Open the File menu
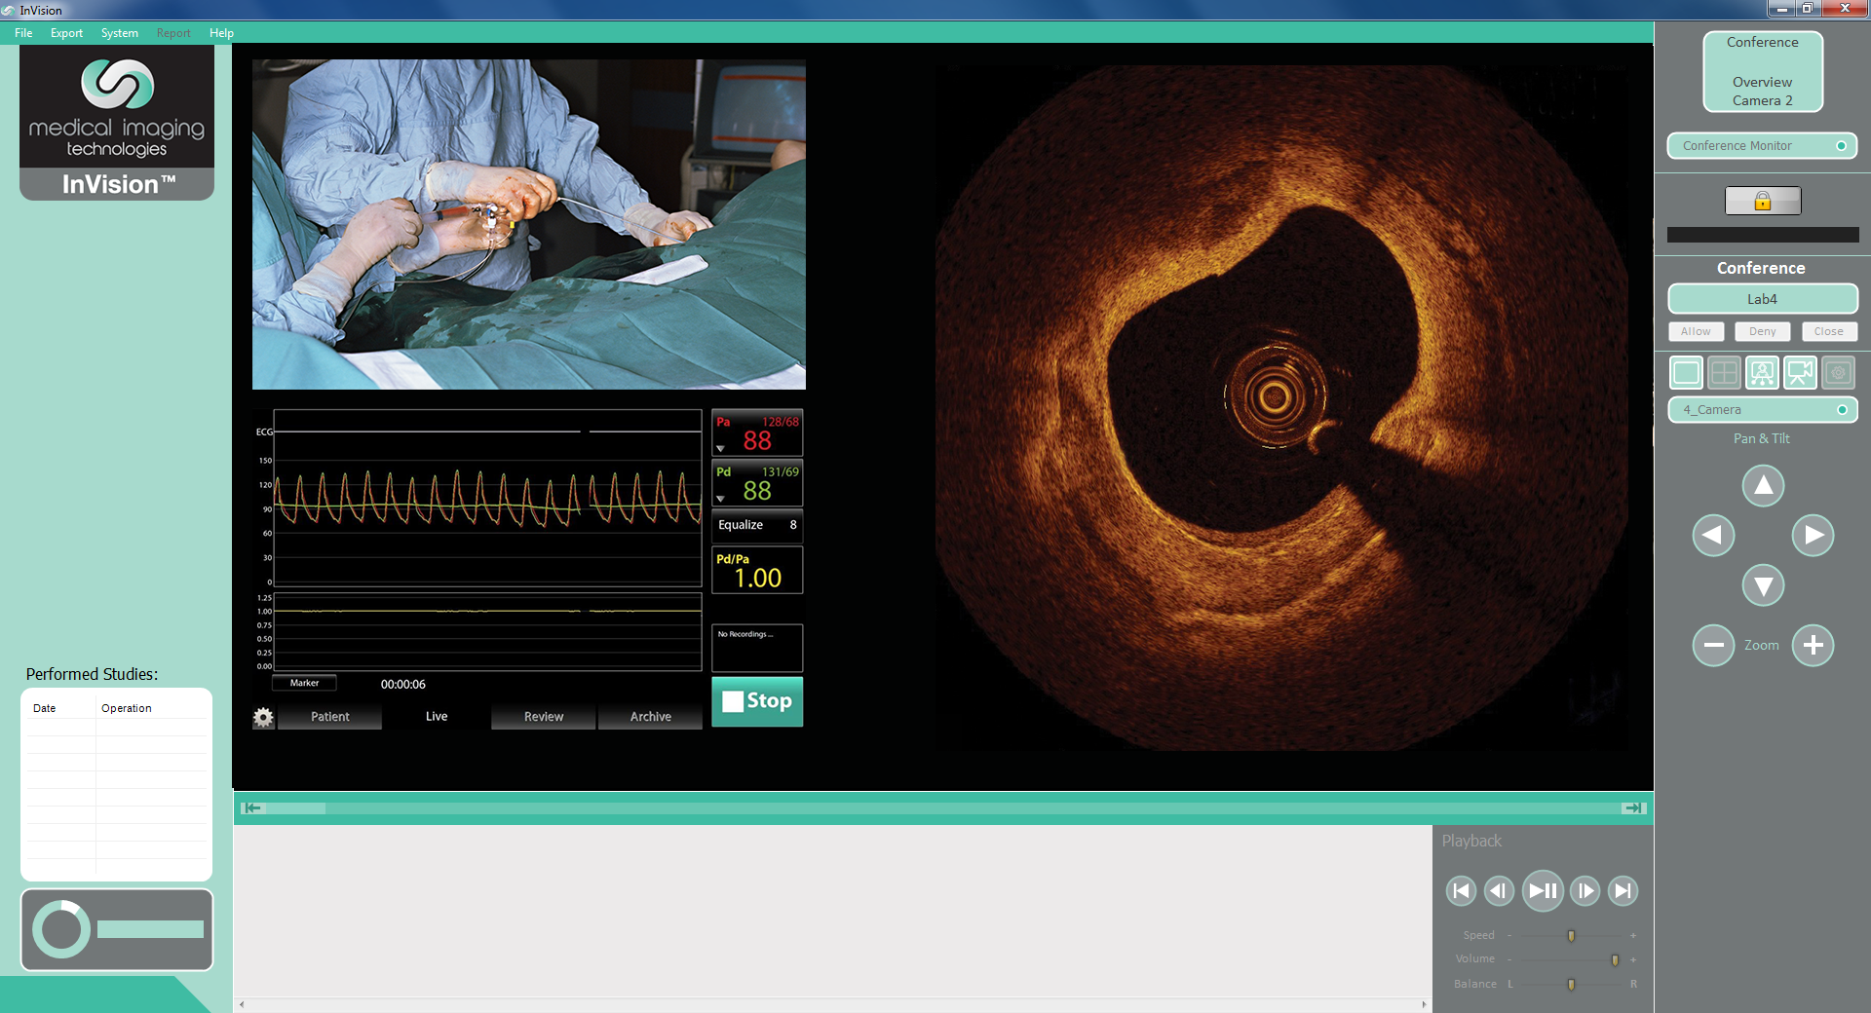This screenshot has width=1871, height=1013. pyautogui.click(x=23, y=33)
